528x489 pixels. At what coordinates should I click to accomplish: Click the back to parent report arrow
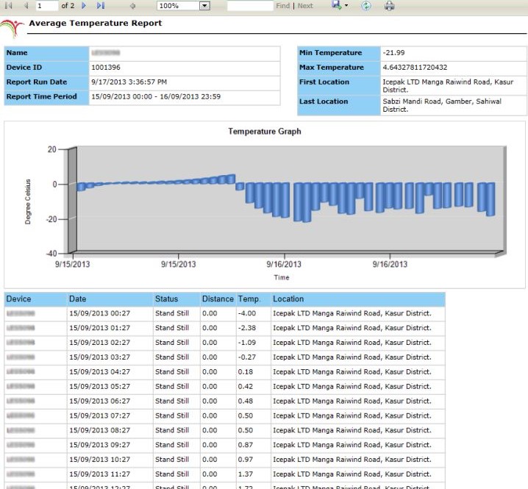pos(132,6)
